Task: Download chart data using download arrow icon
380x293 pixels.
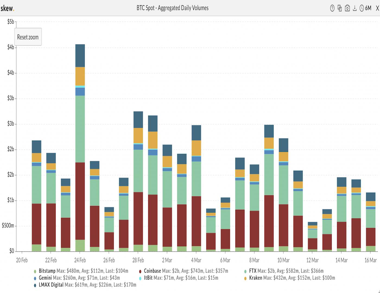Action: coord(354,8)
